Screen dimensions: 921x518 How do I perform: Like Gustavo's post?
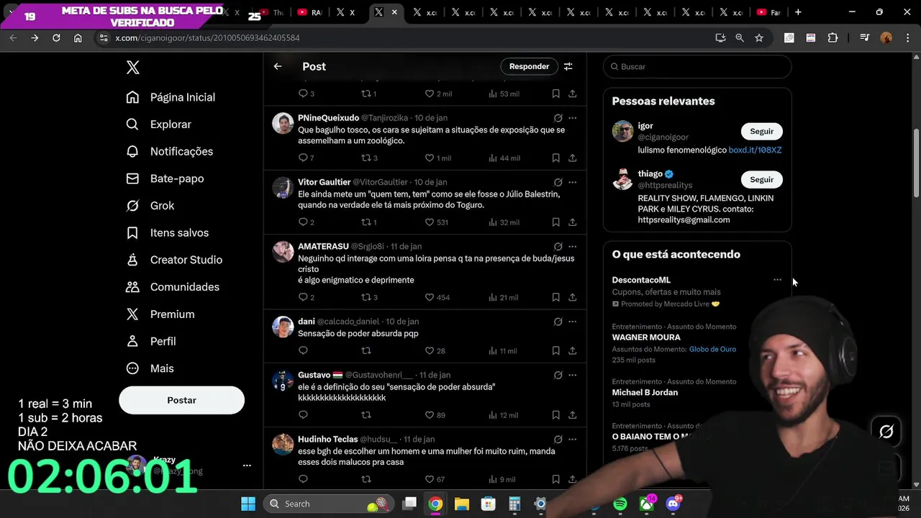pyautogui.click(x=430, y=415)
